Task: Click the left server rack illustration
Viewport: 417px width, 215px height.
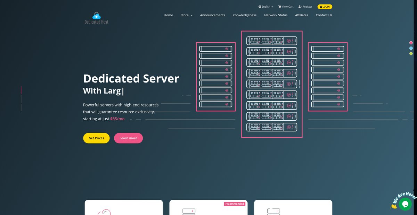Action: pyautogui.click(x=216, y=77)
